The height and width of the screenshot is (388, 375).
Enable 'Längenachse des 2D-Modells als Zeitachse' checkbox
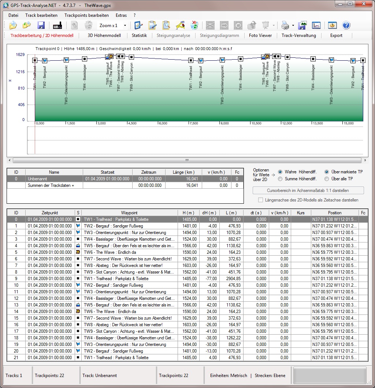(261, 200)
